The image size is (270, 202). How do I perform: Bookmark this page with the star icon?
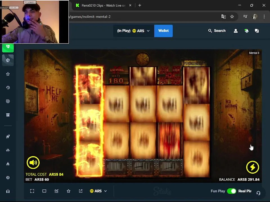(x=232, y=17)
